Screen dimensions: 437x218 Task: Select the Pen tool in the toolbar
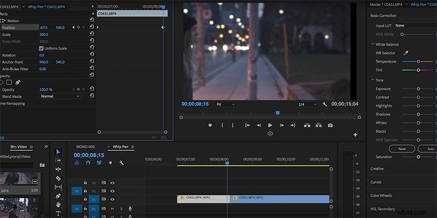pos(58,196)
